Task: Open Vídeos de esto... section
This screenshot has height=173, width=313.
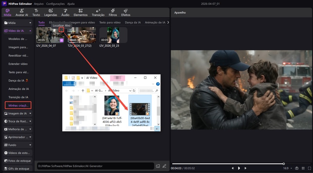Action: tap(18, 153)
